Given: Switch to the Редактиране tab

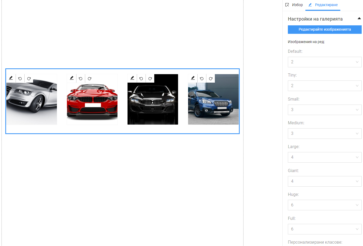Looking at the screenshot, I should click(x=323, y=5).
